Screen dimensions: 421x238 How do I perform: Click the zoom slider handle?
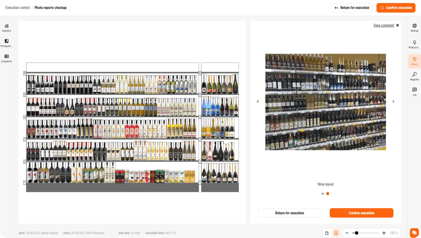click(x=357, y=233)
